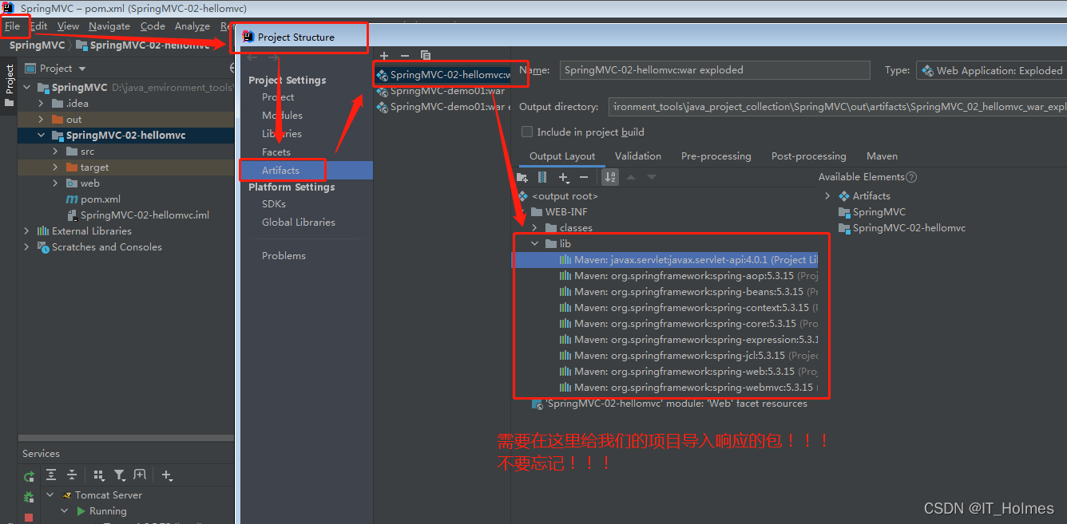Expand the target folder
The height and width of the screenshot is (524, 1067).
click(x=55, y=167)
